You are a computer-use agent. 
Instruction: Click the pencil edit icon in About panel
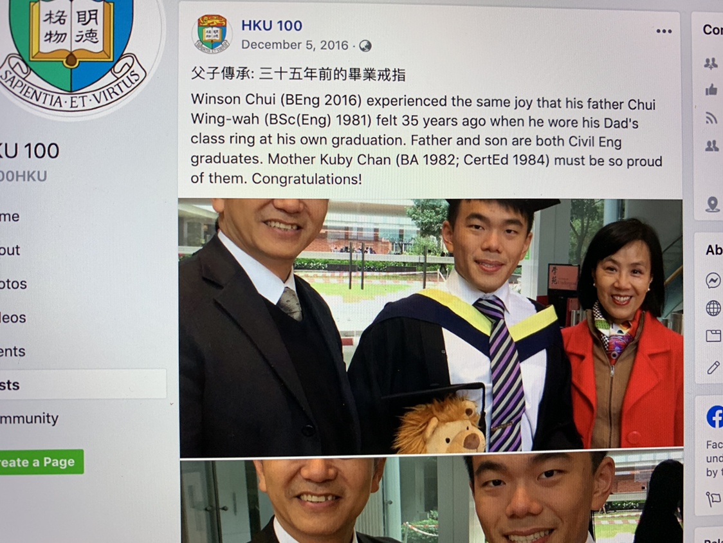[x=713, y=367]
